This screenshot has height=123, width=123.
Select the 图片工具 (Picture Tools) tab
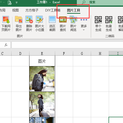(74, 10)
